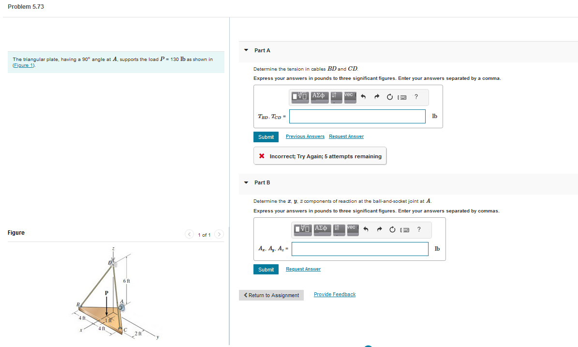Redo edit in Part A answer toolbar

(x=377, y=97)
